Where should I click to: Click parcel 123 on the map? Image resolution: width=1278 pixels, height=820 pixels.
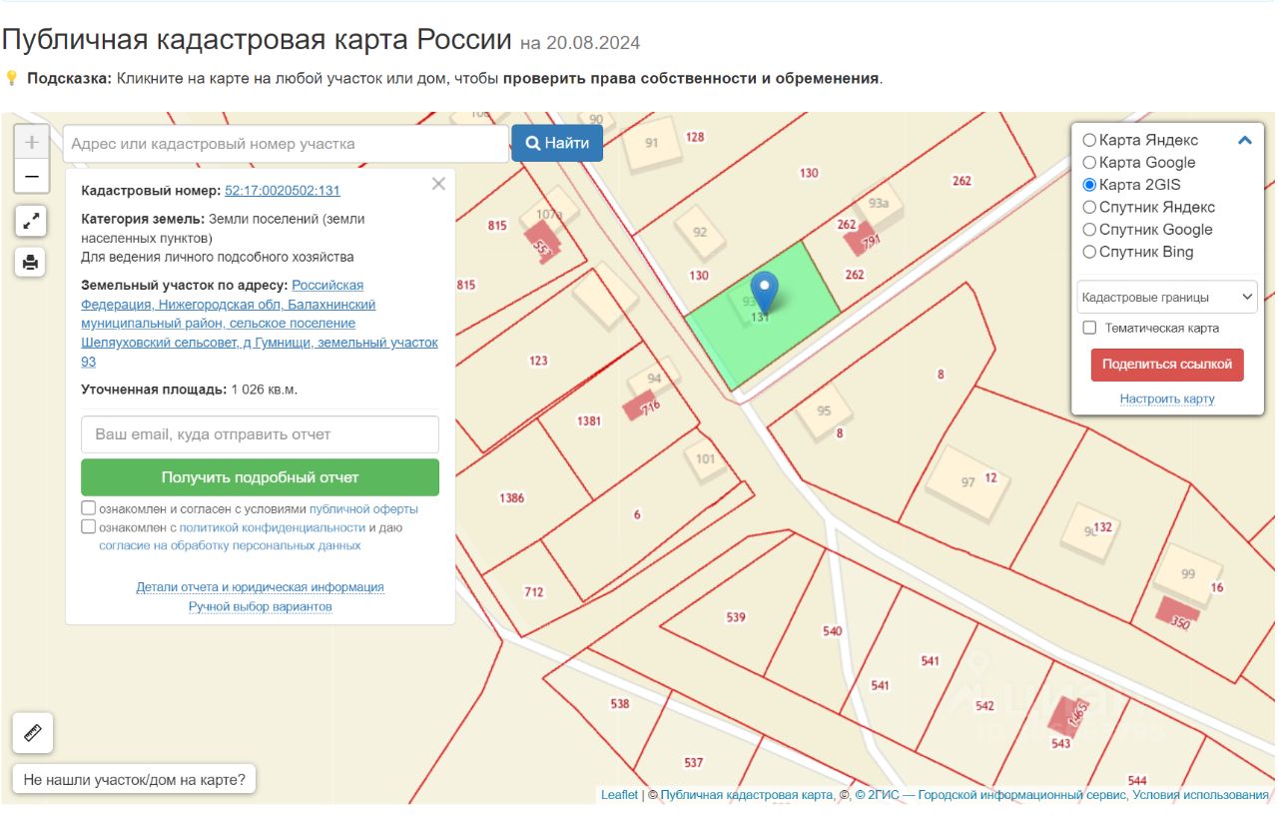(539, 361)
